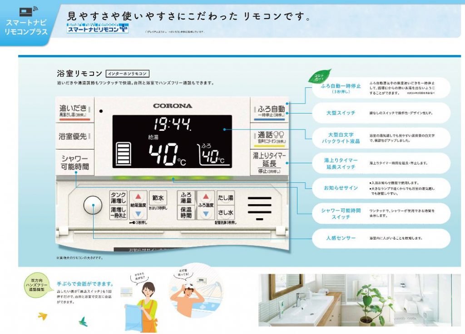Tap the 追いだき button on the remote
The height and width of the screenshot is (334, 465).
pyautogui.click(x=75, y=110)
